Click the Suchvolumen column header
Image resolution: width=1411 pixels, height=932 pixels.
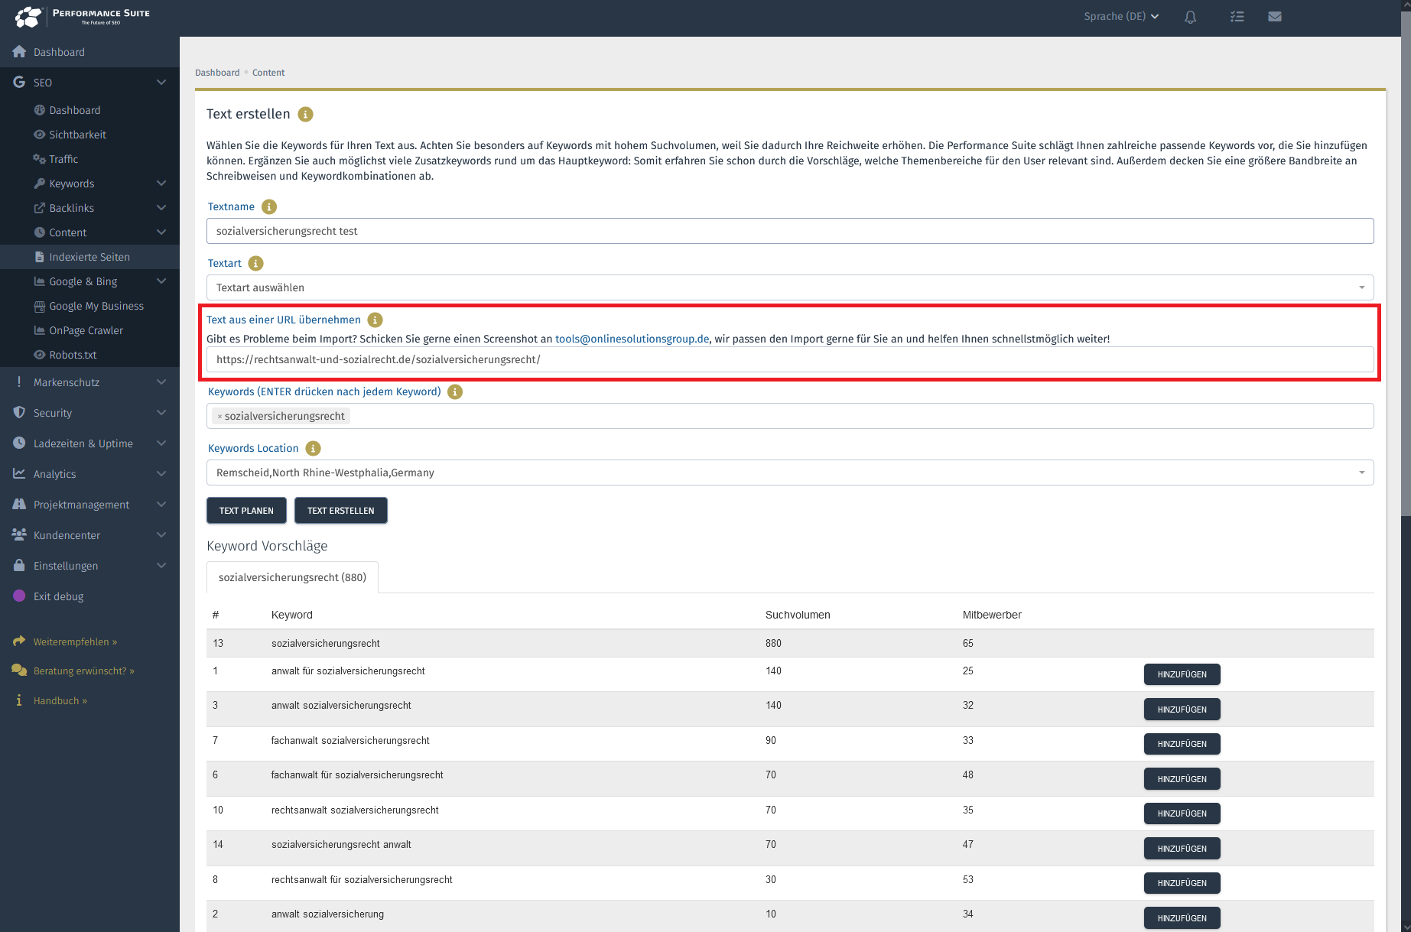tap(798, 615)
